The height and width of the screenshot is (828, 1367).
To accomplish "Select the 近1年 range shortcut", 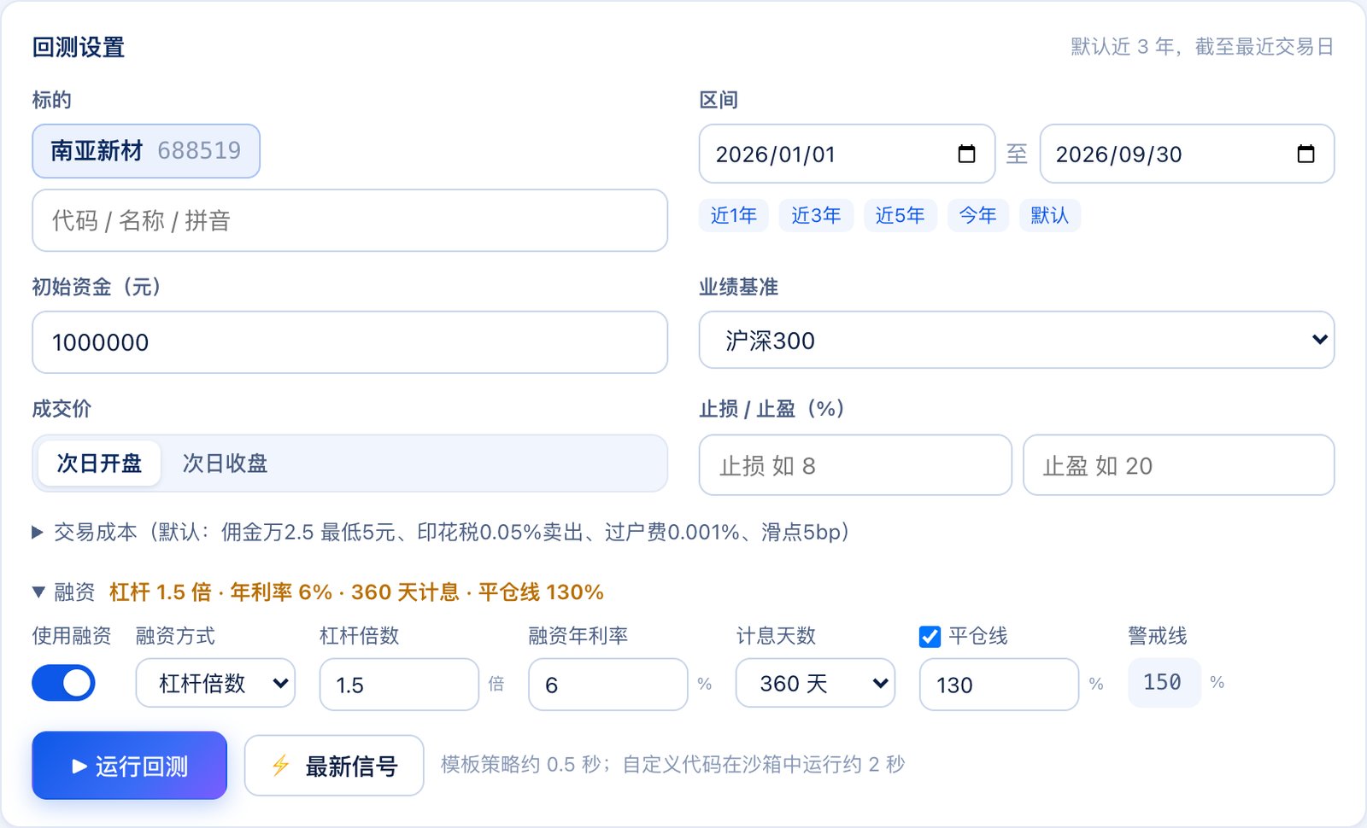I will coord(734,215).
